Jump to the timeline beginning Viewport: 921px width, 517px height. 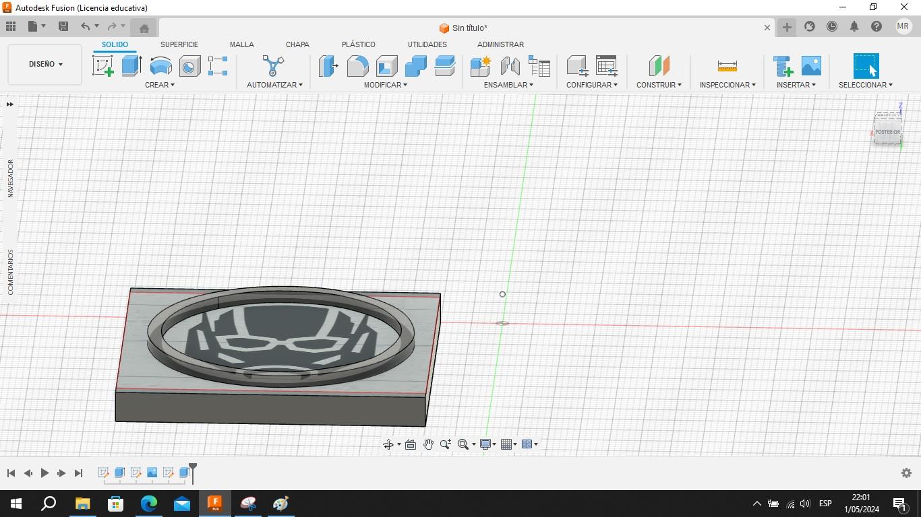pos(11,473)
